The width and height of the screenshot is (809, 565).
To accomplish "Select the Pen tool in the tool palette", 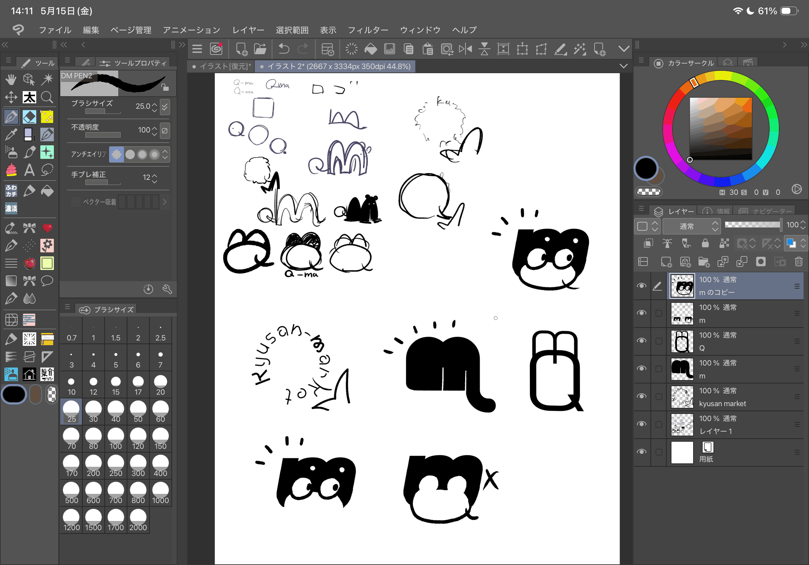I will [x=11, y=116].
